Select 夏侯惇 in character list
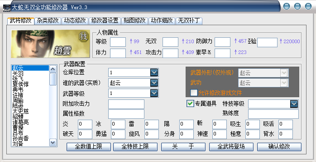 pyautogui.click(x=30, y=84)
